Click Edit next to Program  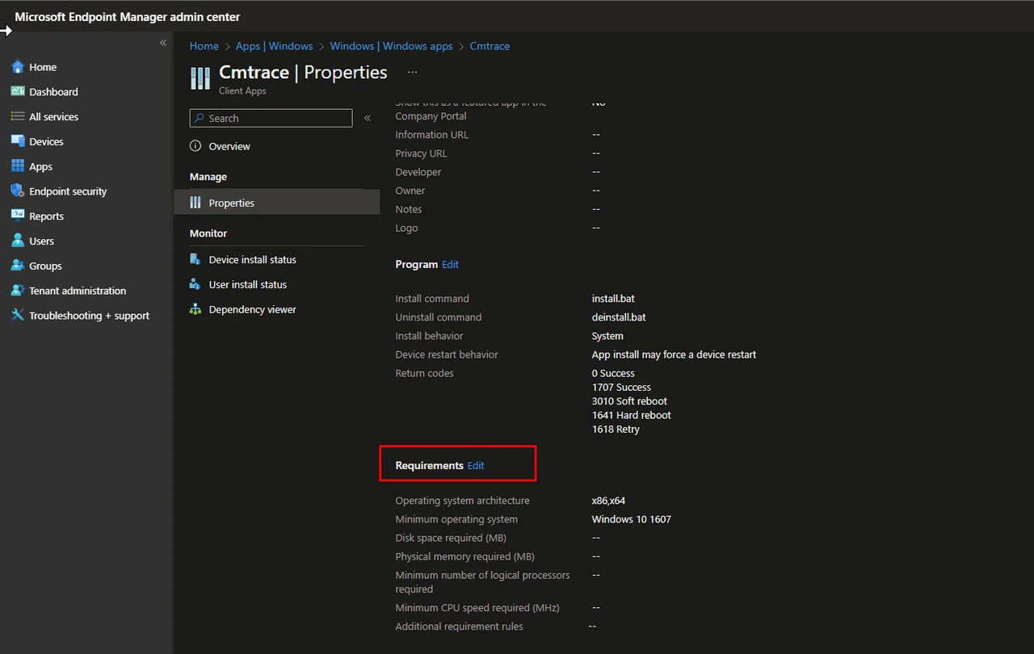[450, 264]
